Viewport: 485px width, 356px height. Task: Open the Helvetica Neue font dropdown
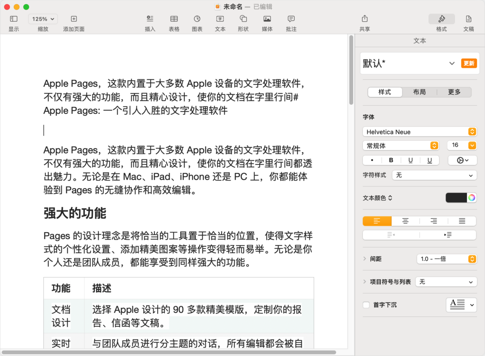419,132
